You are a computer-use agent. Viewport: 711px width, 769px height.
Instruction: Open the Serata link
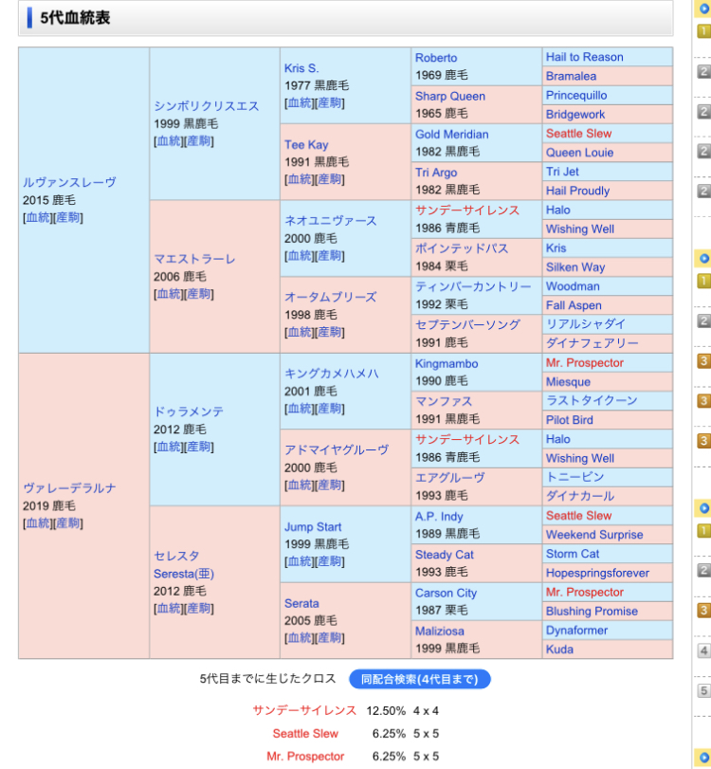pyautogui.click(x=301, y=603)
